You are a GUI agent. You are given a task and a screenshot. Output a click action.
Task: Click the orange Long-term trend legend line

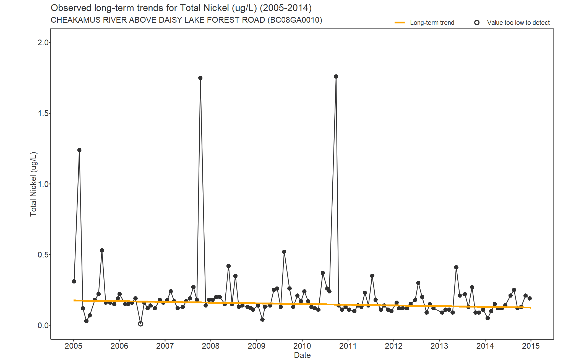400,23
